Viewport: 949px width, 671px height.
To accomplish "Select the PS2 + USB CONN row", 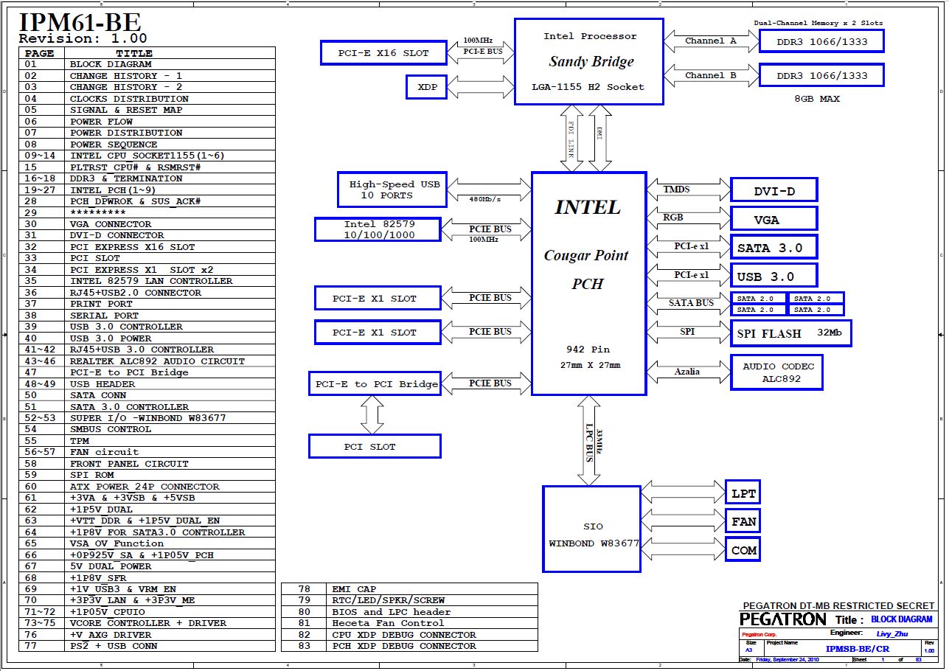I will [147, 646].
